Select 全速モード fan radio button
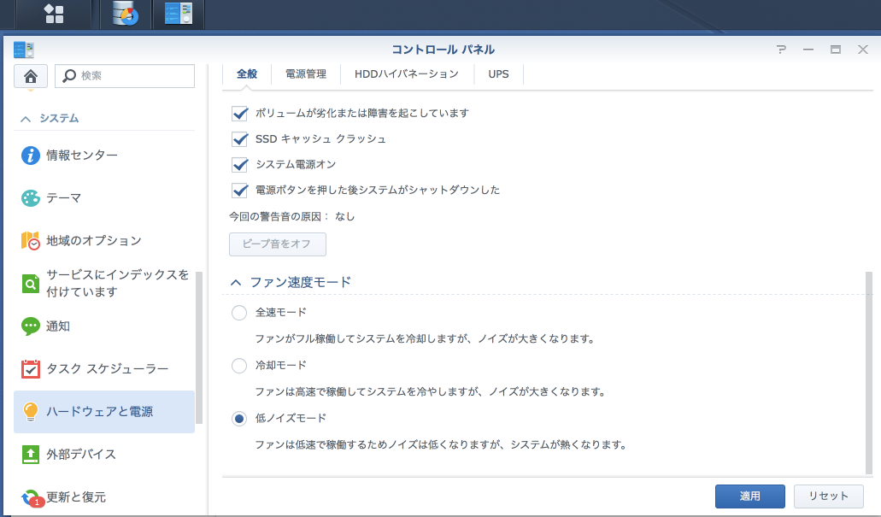Screen dimensions: 881x517 click(x=239, y=313)
